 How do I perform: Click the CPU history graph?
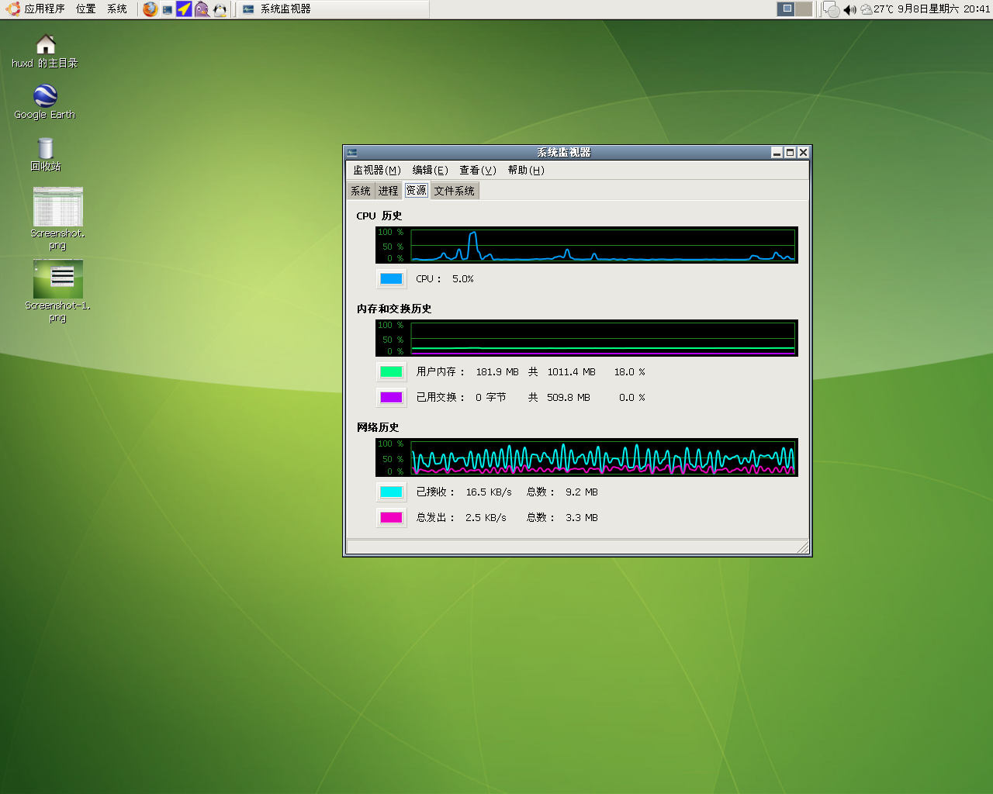(x=586, y=245)
